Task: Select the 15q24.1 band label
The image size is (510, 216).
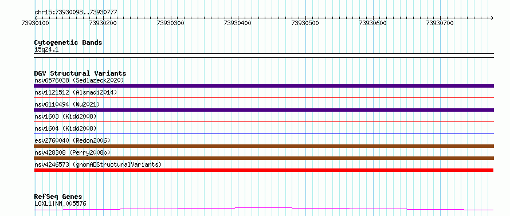Action: click(46, 50)
